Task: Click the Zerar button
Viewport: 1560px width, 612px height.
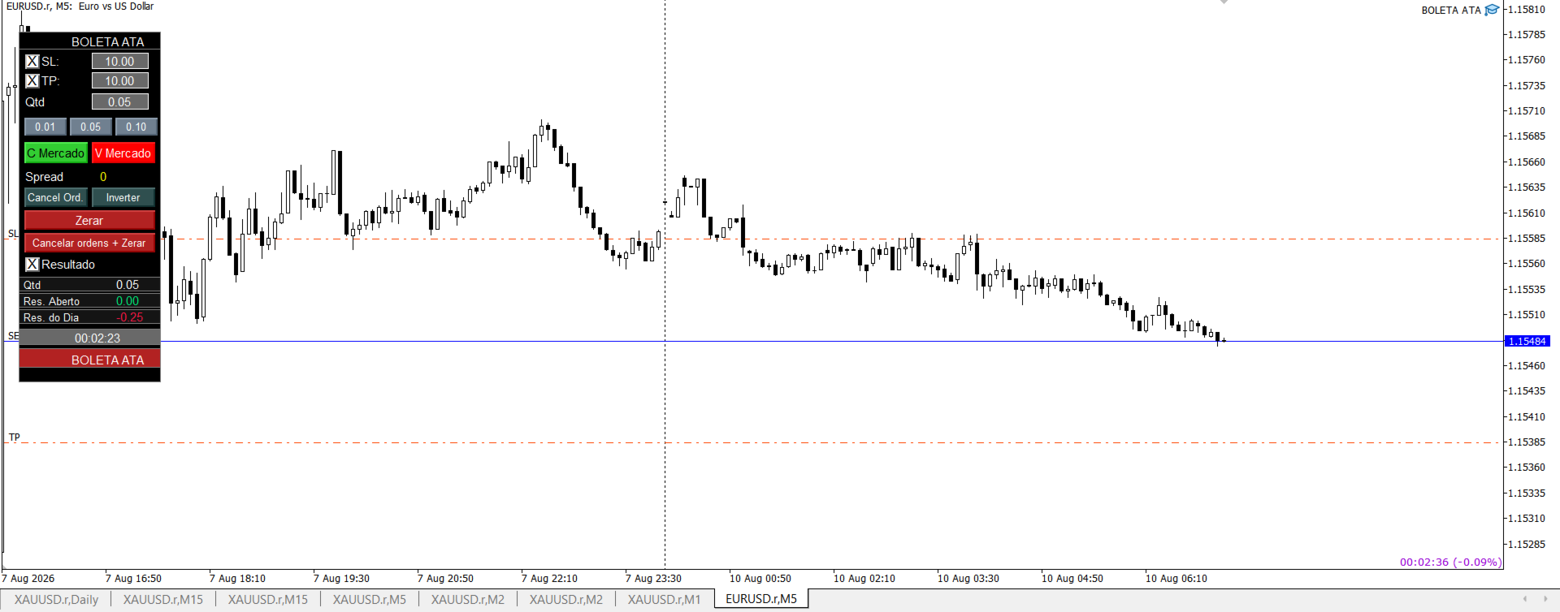Action: tap(89, 220)
